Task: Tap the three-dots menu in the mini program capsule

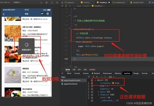Action: [42, 14]
